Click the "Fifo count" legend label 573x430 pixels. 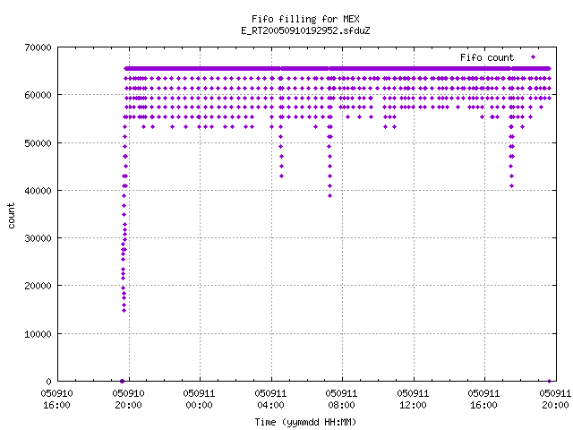tap(487, 57)
